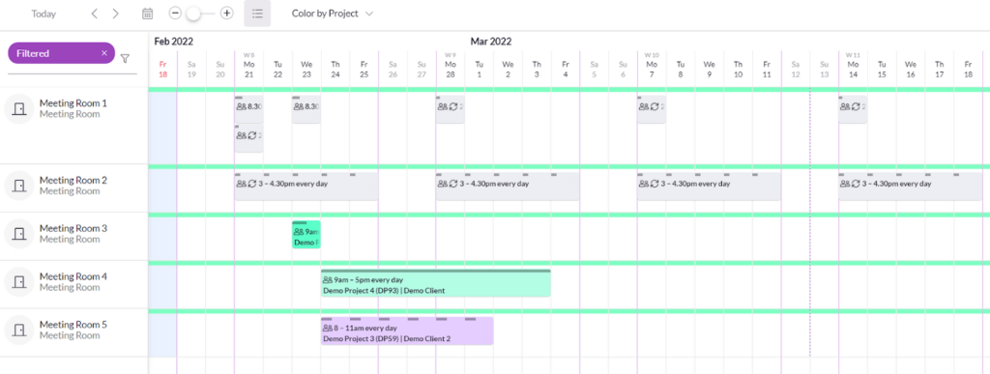Jump to Today
The height and width of the screenshot is (374, 990).
[44, 14]
